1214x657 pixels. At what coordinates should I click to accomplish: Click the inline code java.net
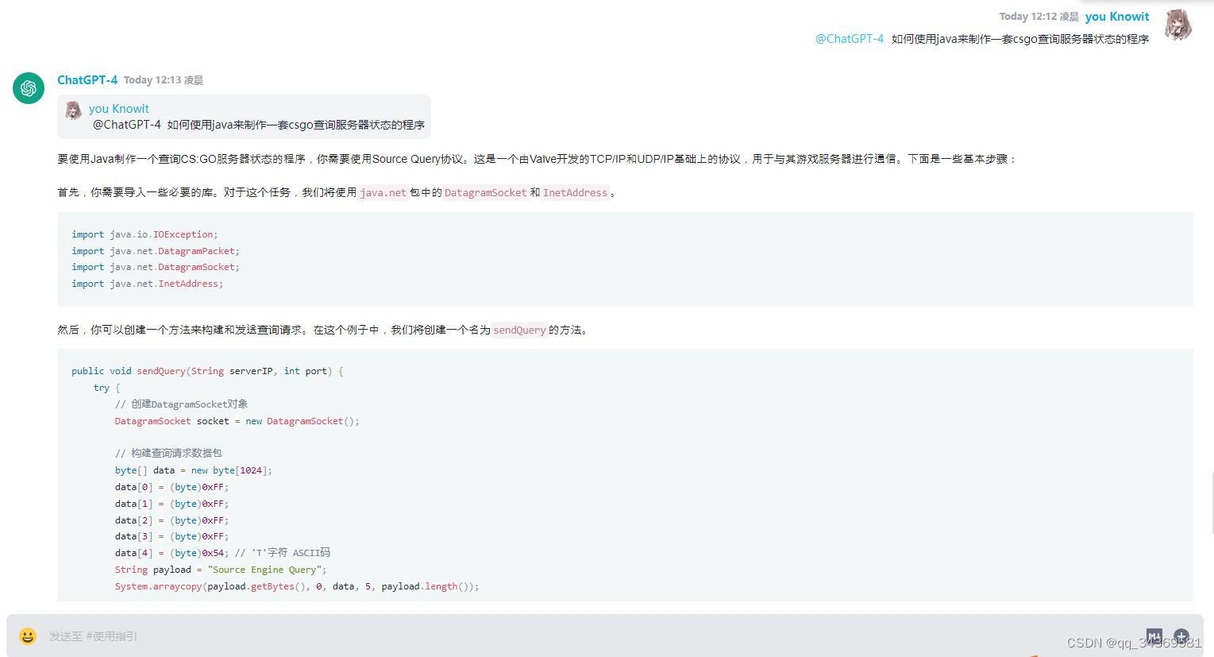[383, 192]
